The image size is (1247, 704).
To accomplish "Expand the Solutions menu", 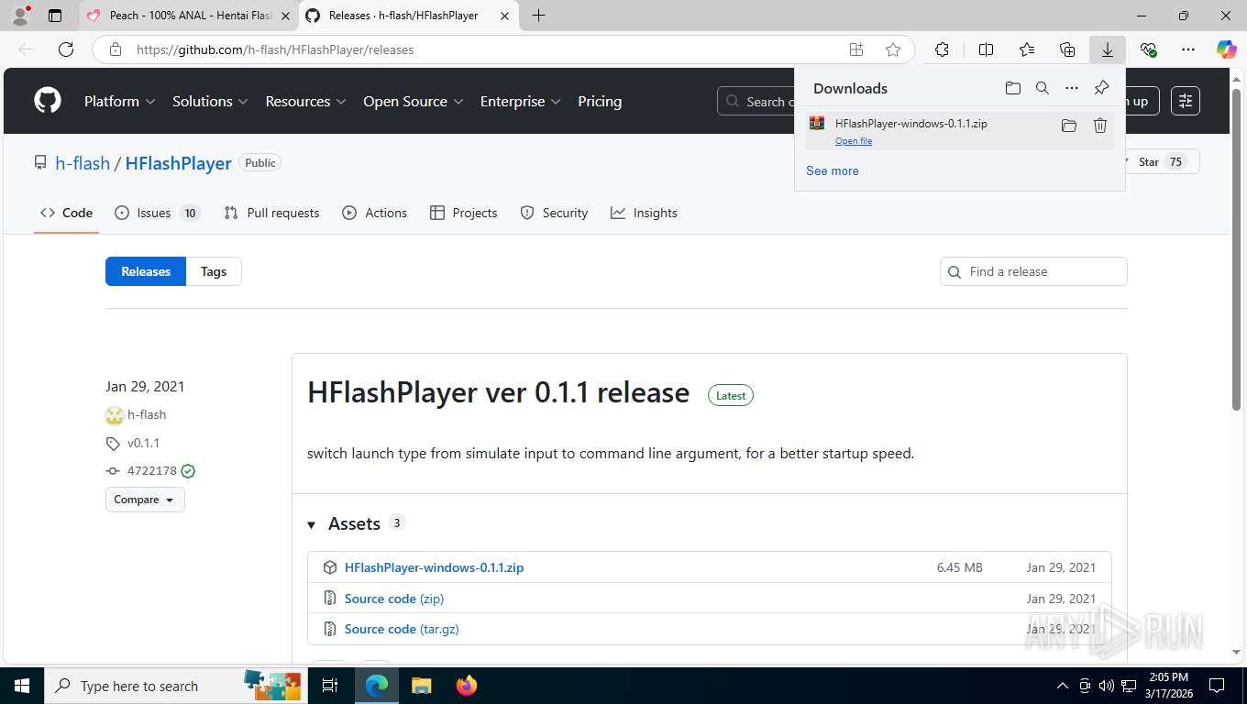I will [210, 101].
